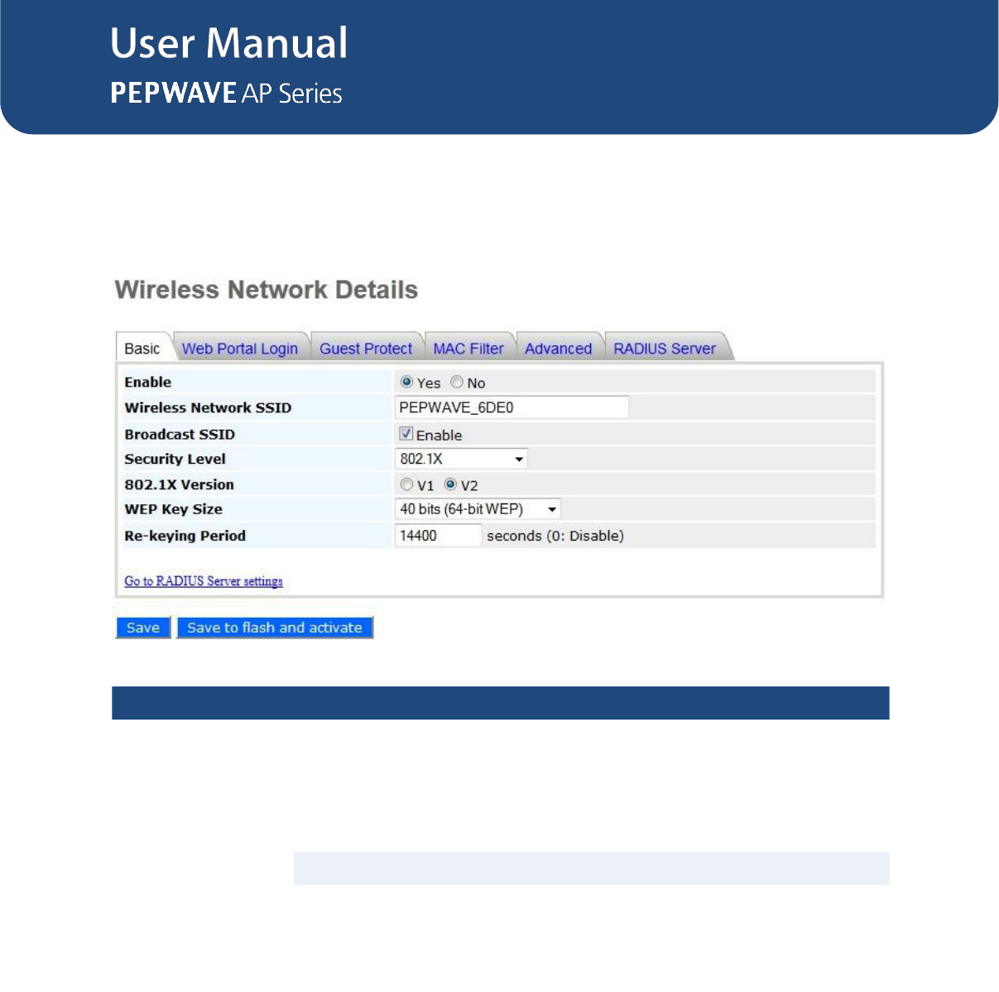Click the 802.1X Version label
999x992 pixels.
pos(179,484)
